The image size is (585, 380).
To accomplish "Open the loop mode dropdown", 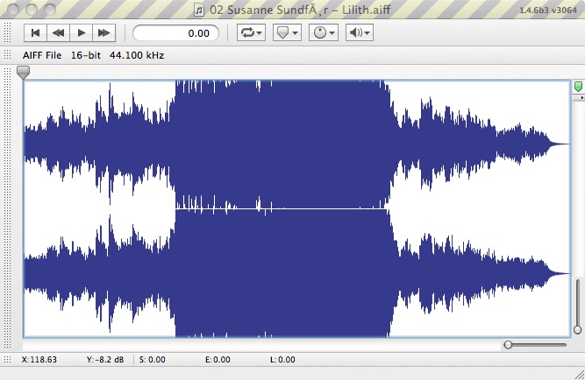I will 251,32.
